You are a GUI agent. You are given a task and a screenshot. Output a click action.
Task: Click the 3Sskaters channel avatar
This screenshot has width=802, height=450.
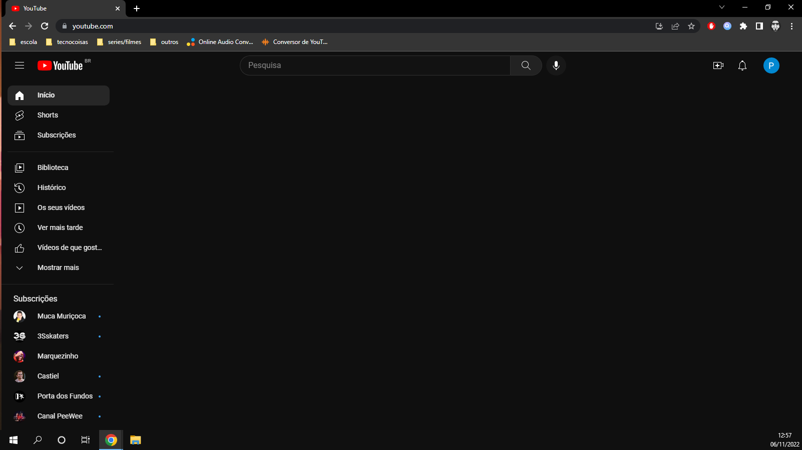[20, 336]
